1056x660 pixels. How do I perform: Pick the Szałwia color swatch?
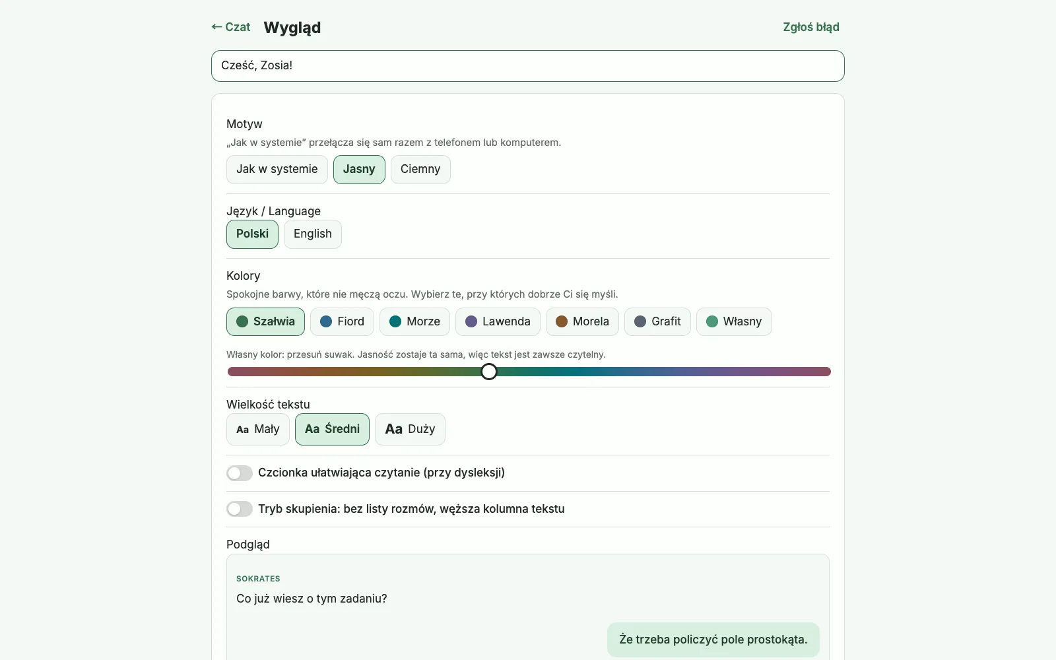pyautogui.click(x=265, y=322)
